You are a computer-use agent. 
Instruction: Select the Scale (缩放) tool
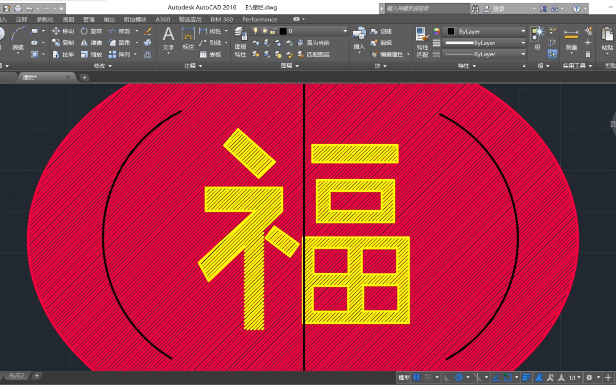point(91,55)
